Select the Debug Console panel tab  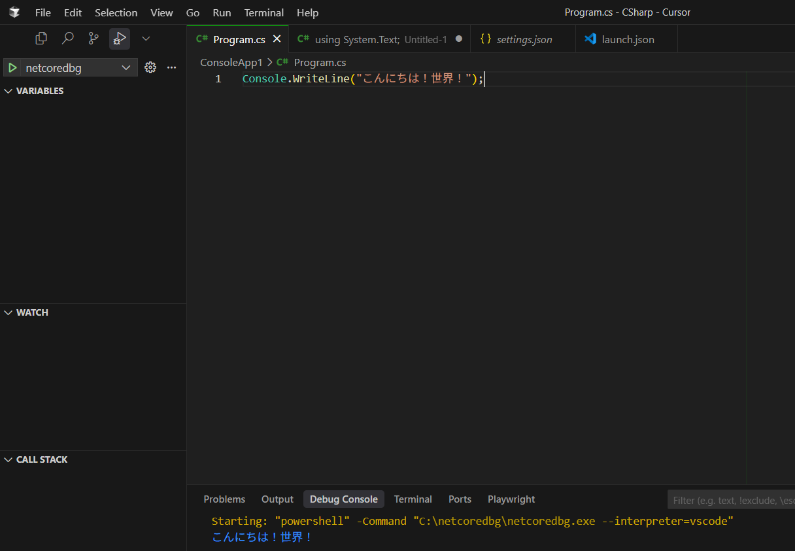point(344,499)
